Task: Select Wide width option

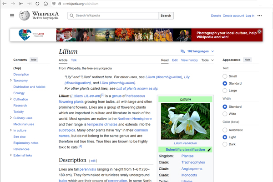Action: [x=225, y=114]
